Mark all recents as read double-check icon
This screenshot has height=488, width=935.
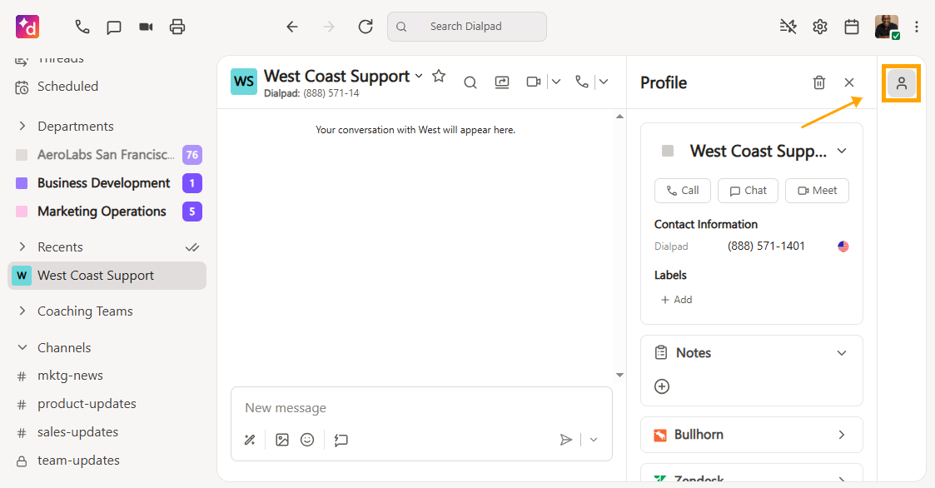[x=192, y=247]
